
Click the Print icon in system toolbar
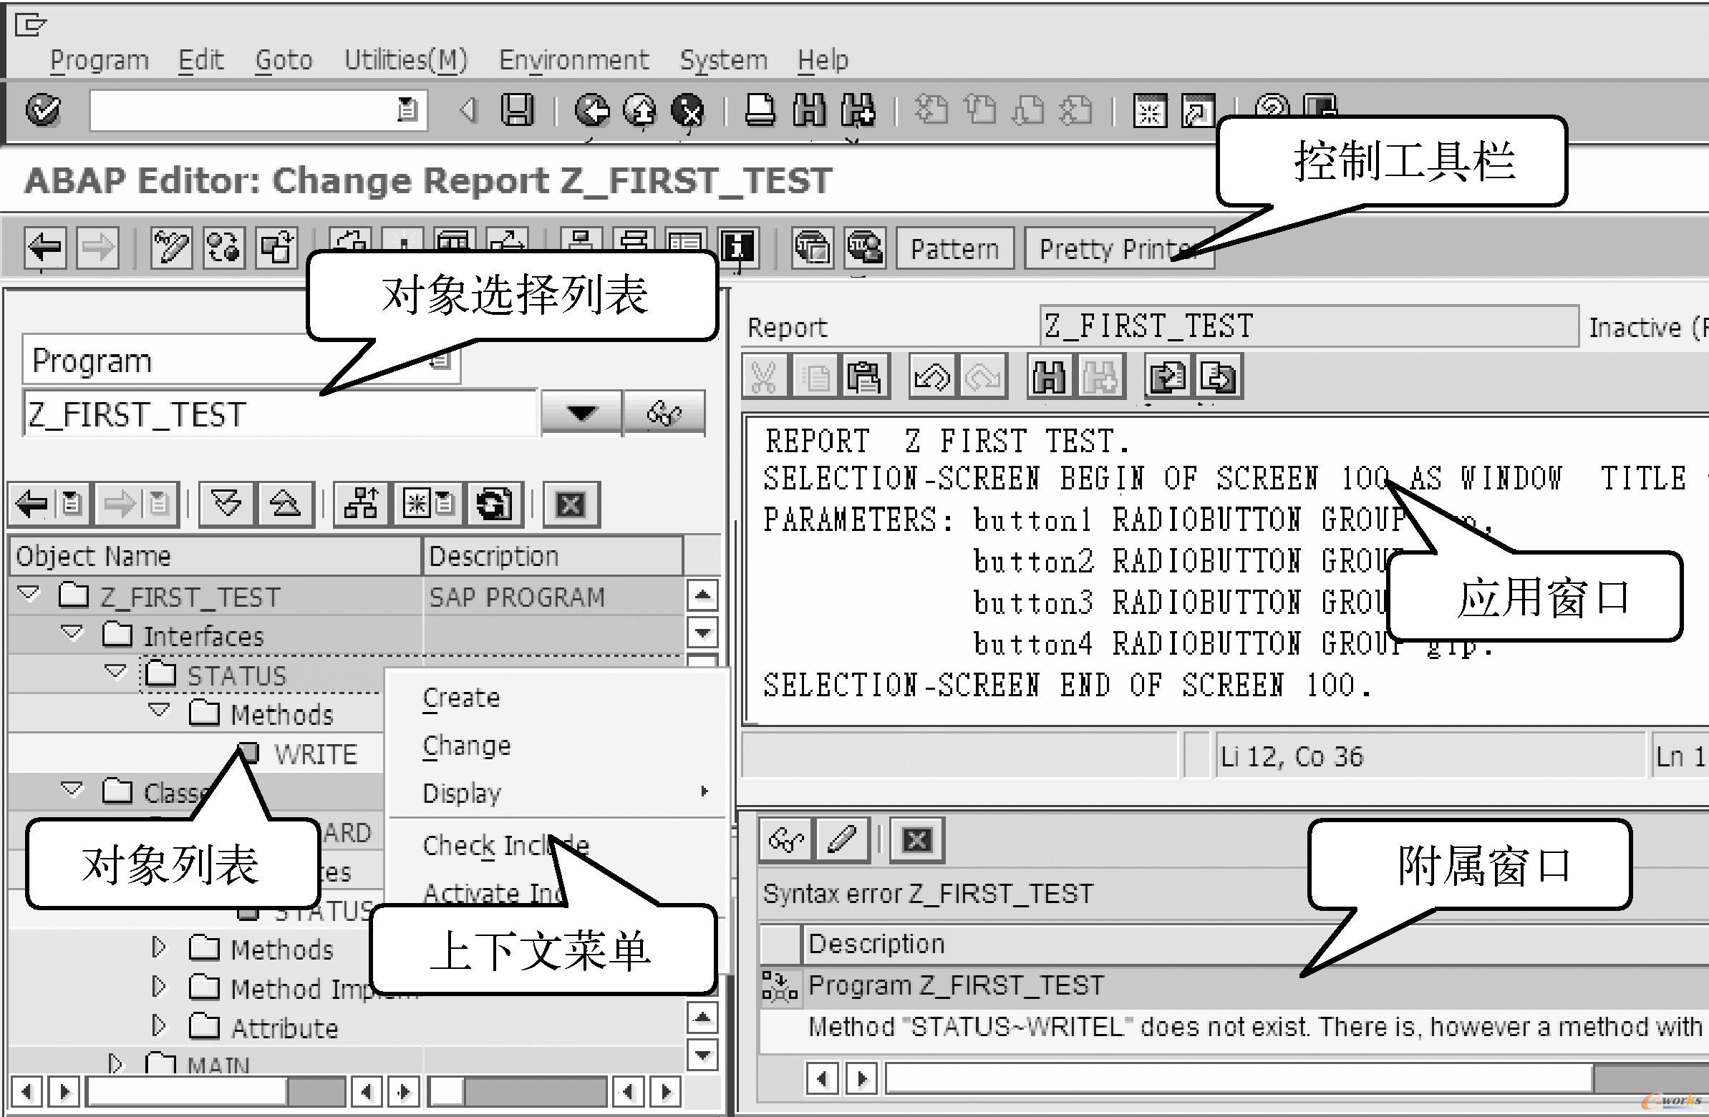(760, 110)
